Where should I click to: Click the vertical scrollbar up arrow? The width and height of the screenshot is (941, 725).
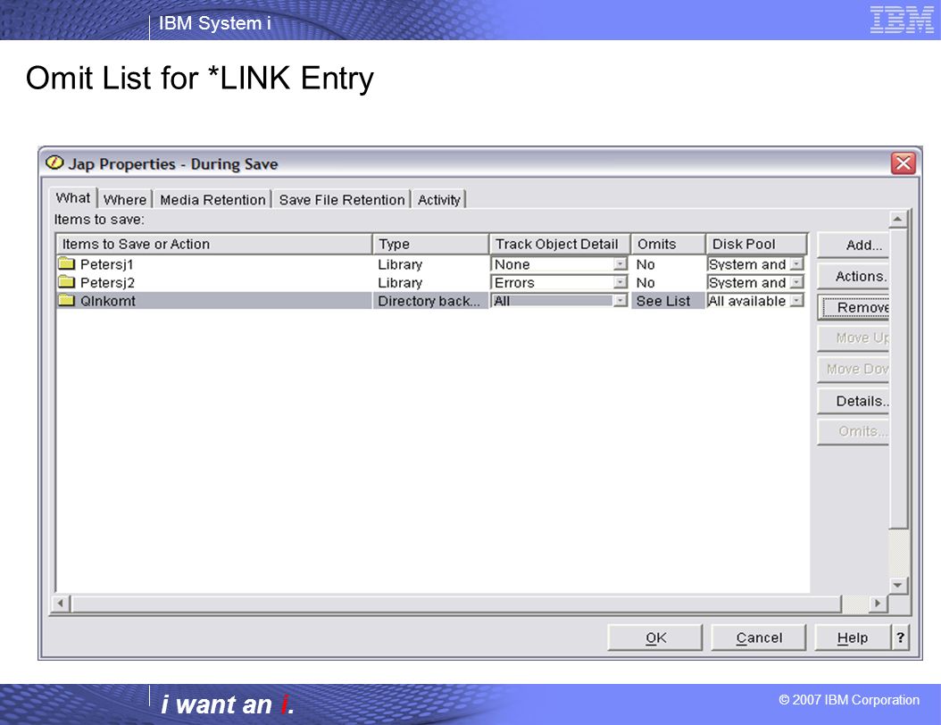pyautogui.click(x=897, y=219)
